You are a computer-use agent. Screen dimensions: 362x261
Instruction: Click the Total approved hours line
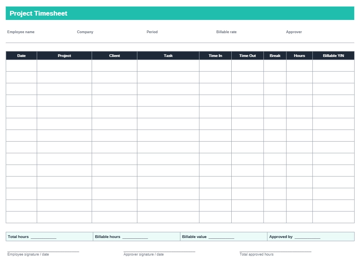(276, 252)
